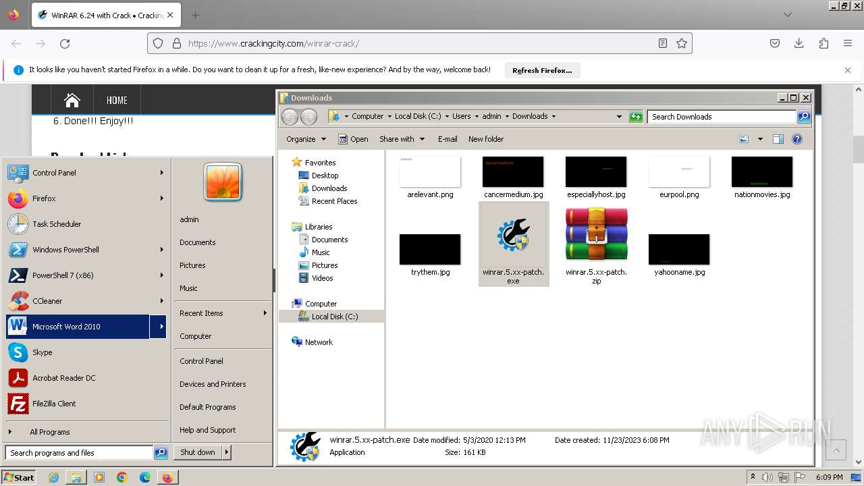Click New folder toolbar button
The width and height of the screenshot is (864, 486).
(x=486, y=139)
